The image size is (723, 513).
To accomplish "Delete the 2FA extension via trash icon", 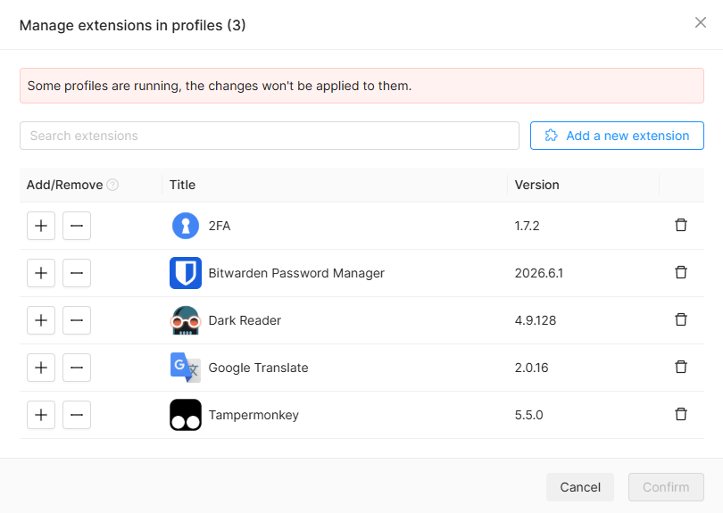I will 681,225.
